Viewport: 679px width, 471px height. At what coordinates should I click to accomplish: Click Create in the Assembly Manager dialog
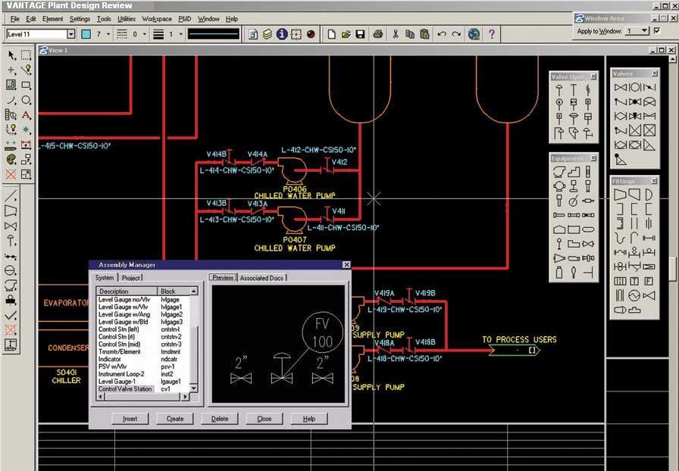pyautogui.click(x=174, y=418)
